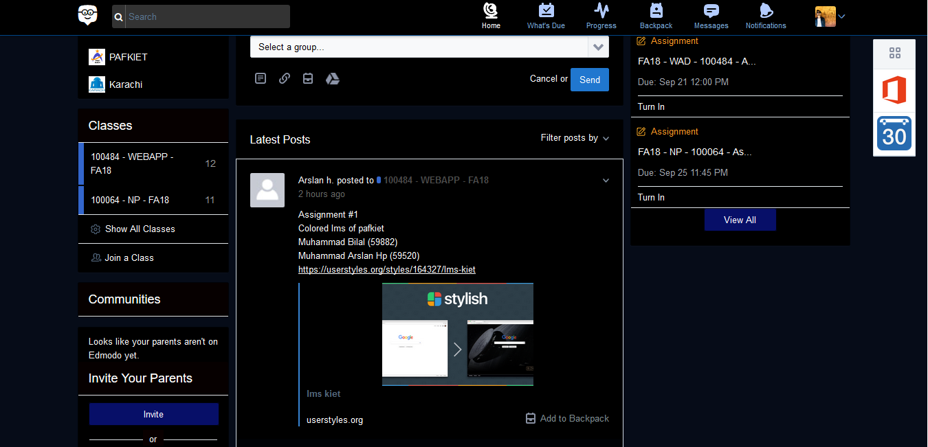Image resolution: width=928 pixels, height=447 pixels.
Task: Click Join a Class
Action: point(129,257)
